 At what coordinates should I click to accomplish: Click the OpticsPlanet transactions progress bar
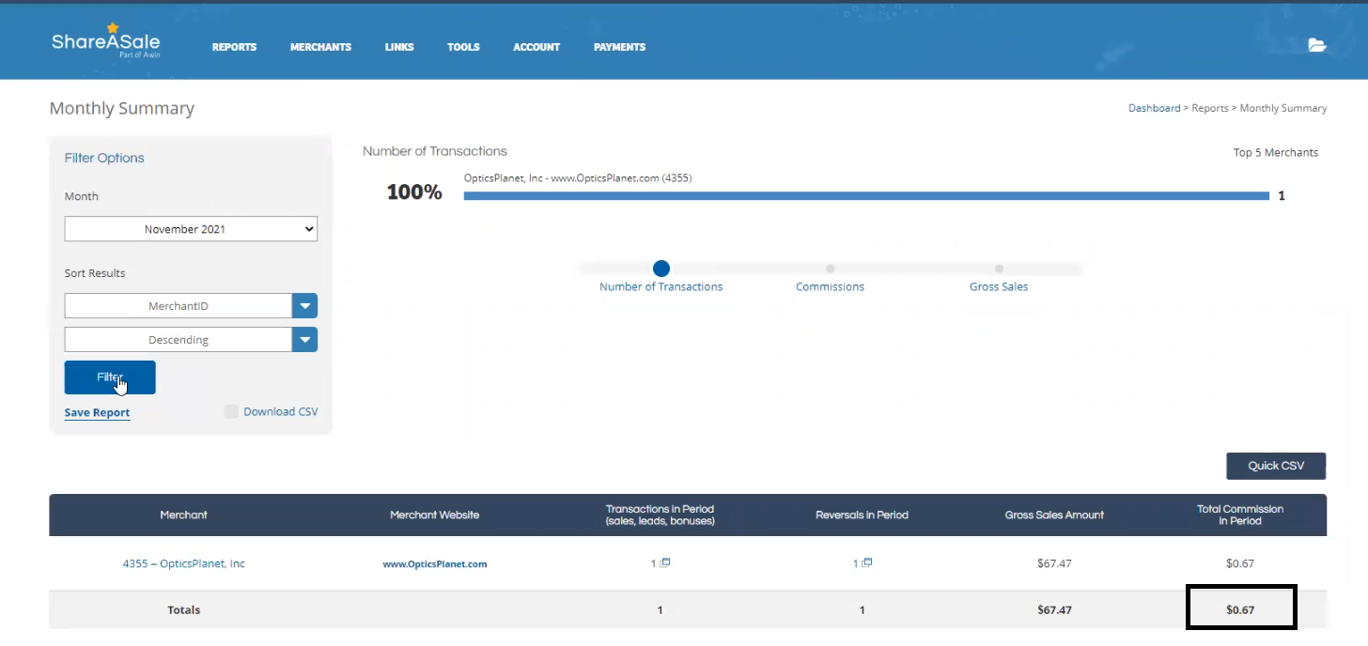click(x=866, y=196)
